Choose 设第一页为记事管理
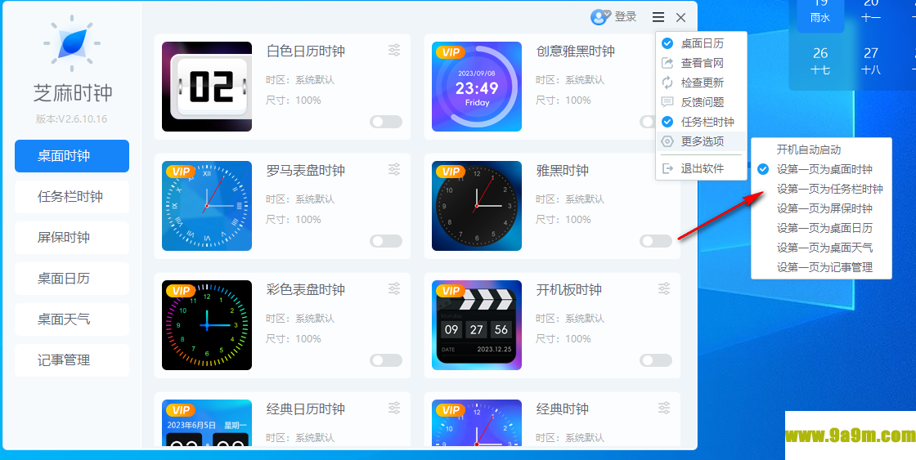This screenshot has width=916, height=460. [821, 267]
